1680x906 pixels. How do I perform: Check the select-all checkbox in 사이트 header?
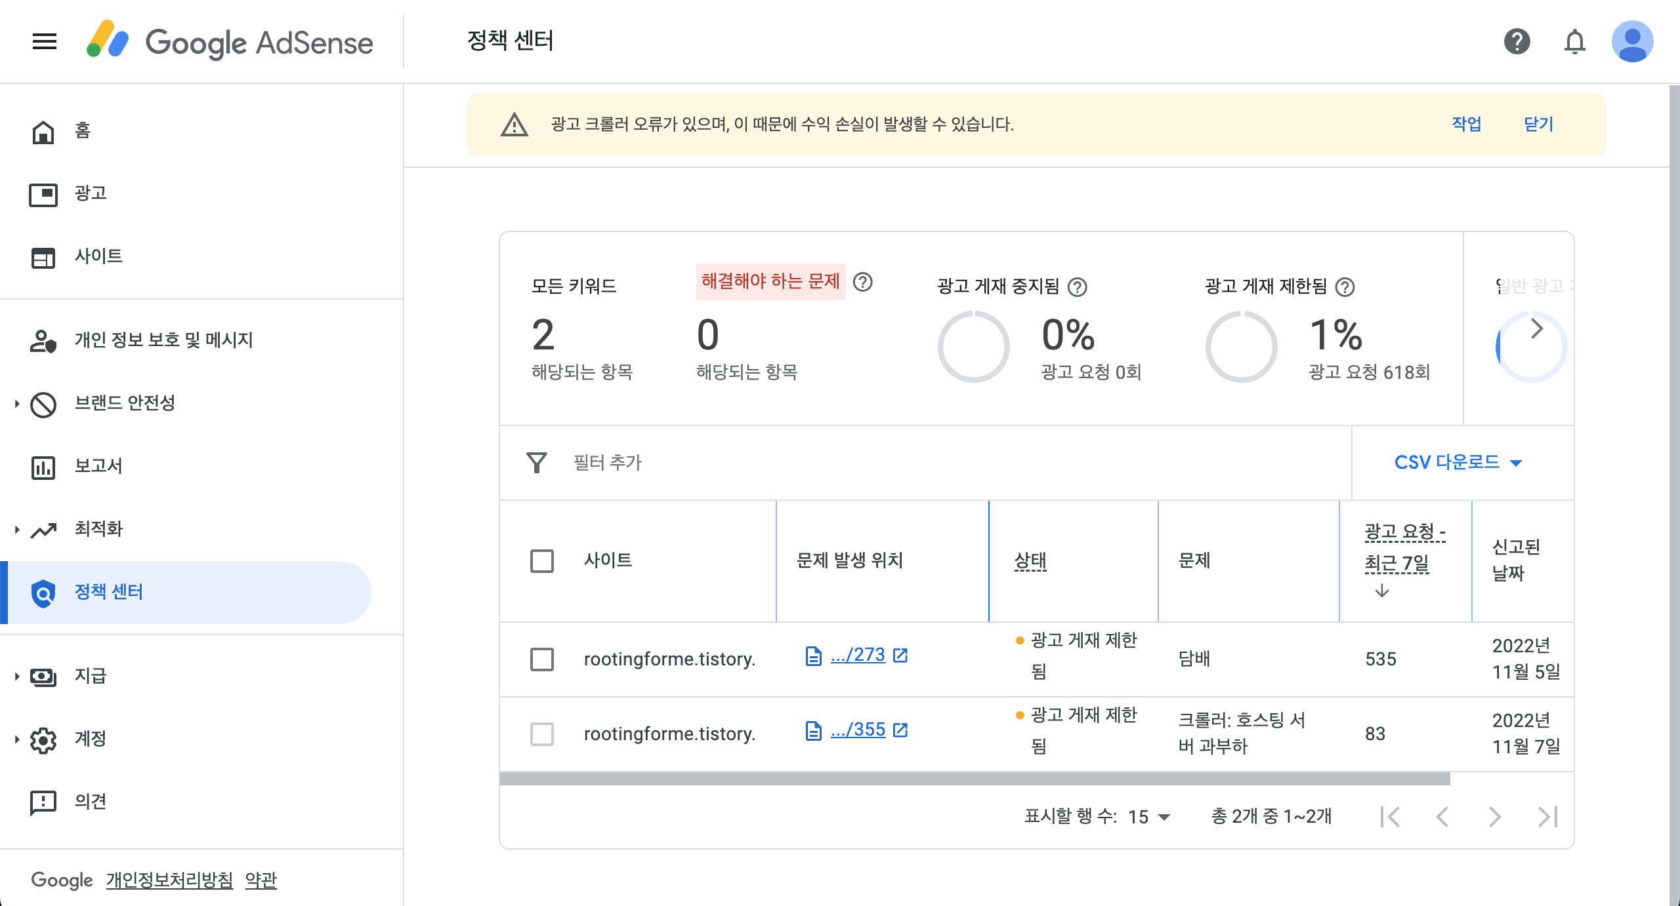click(x=542, y=561)
